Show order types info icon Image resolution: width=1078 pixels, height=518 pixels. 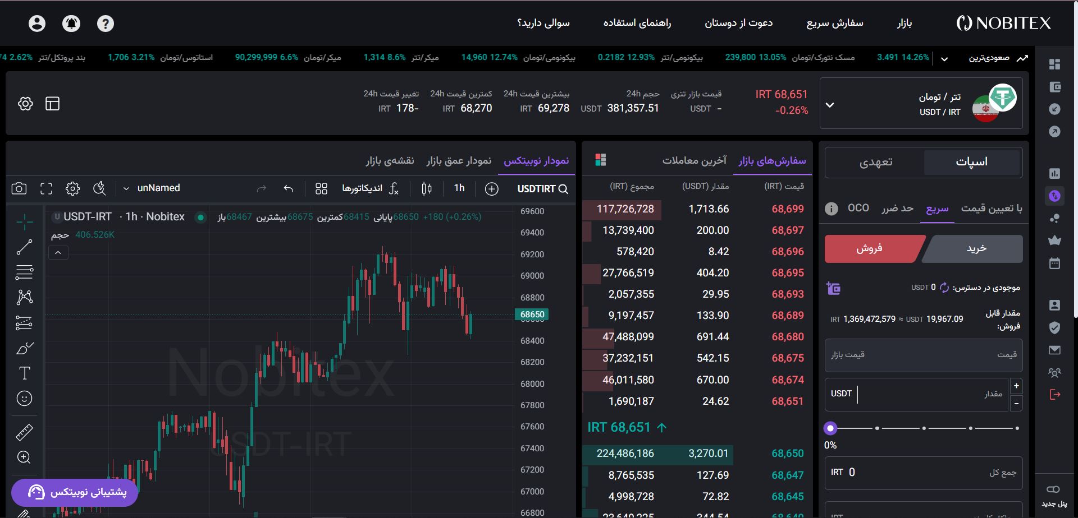[x=832, y=209]
